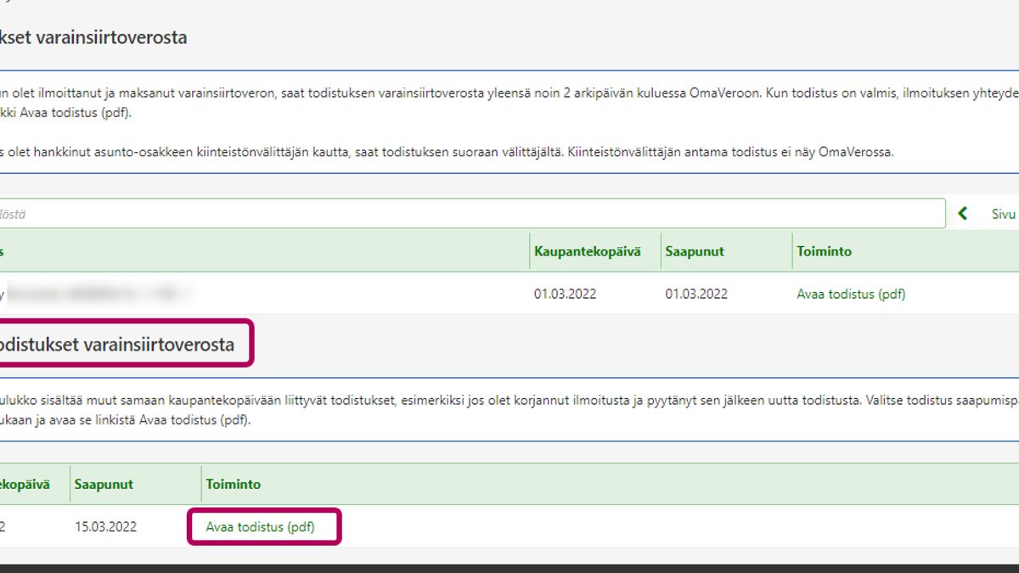
Task: Click the blurred name cell in upper row
Action: coord(98,294)
